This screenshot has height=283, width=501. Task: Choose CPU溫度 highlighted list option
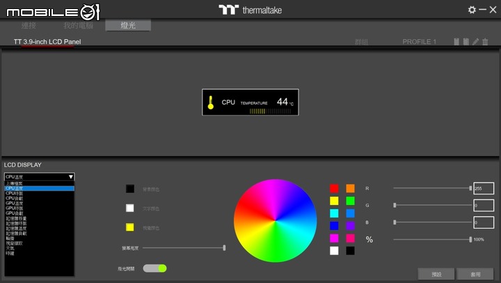pyautogui.click(x=39, y=188)
